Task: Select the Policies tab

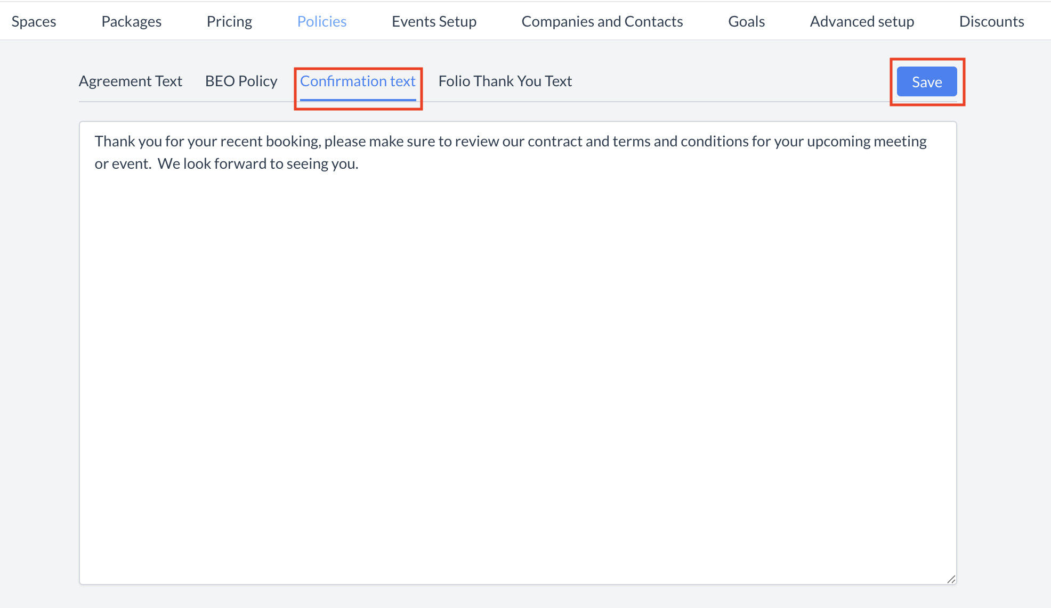Action: point(322,21)
